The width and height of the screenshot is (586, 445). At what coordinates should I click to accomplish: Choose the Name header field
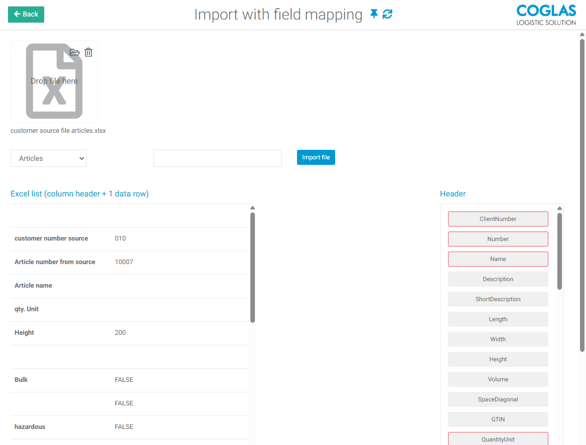tap(498, 259)
